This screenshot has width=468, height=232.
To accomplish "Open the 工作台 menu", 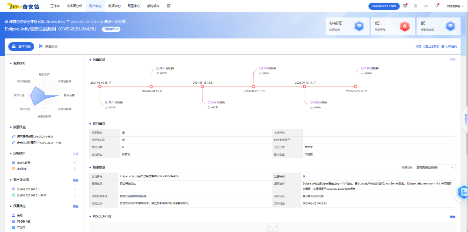I will 55,6.
